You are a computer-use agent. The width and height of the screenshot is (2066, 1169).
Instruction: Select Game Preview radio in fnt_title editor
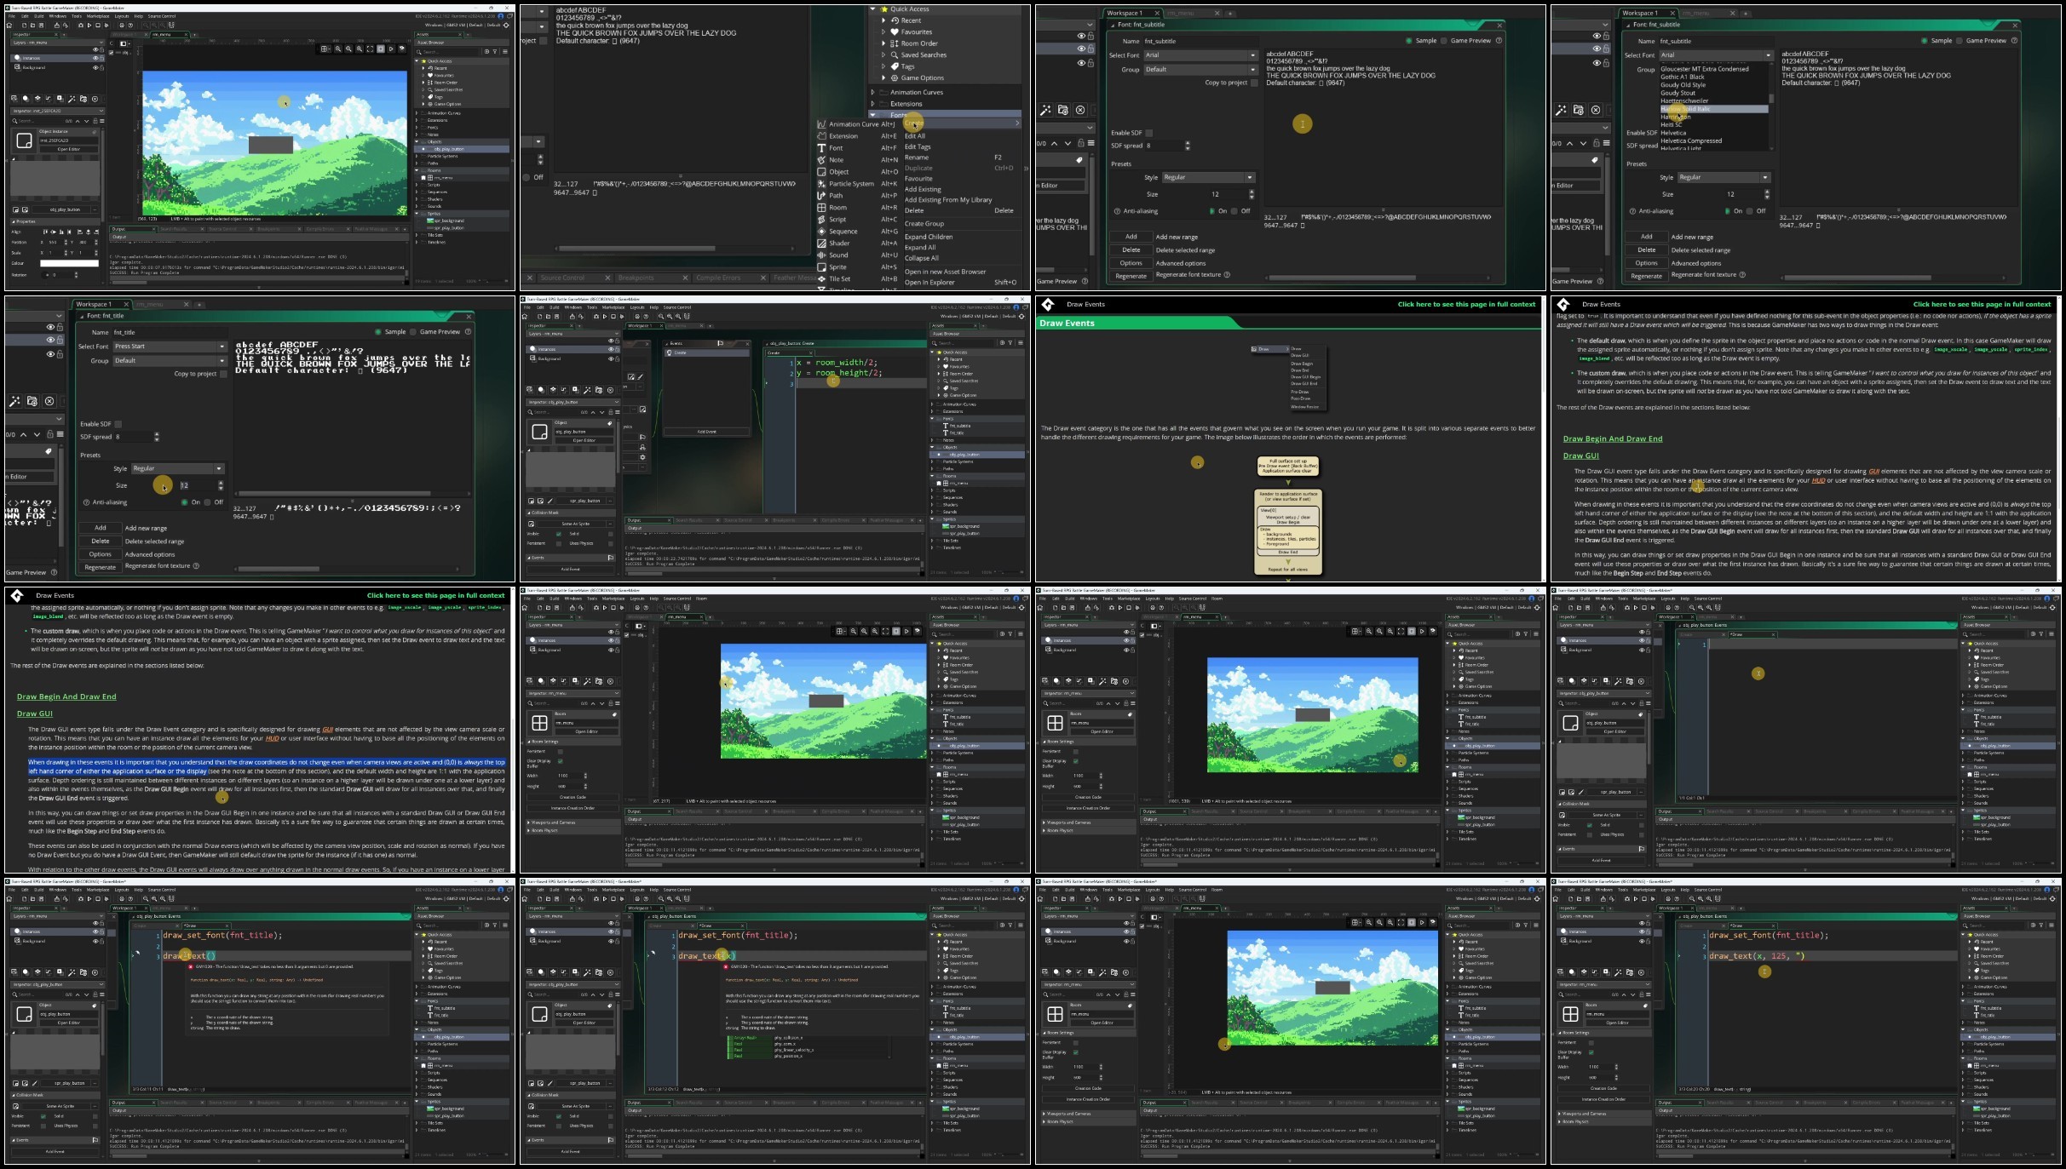click(x=413, y=332)
